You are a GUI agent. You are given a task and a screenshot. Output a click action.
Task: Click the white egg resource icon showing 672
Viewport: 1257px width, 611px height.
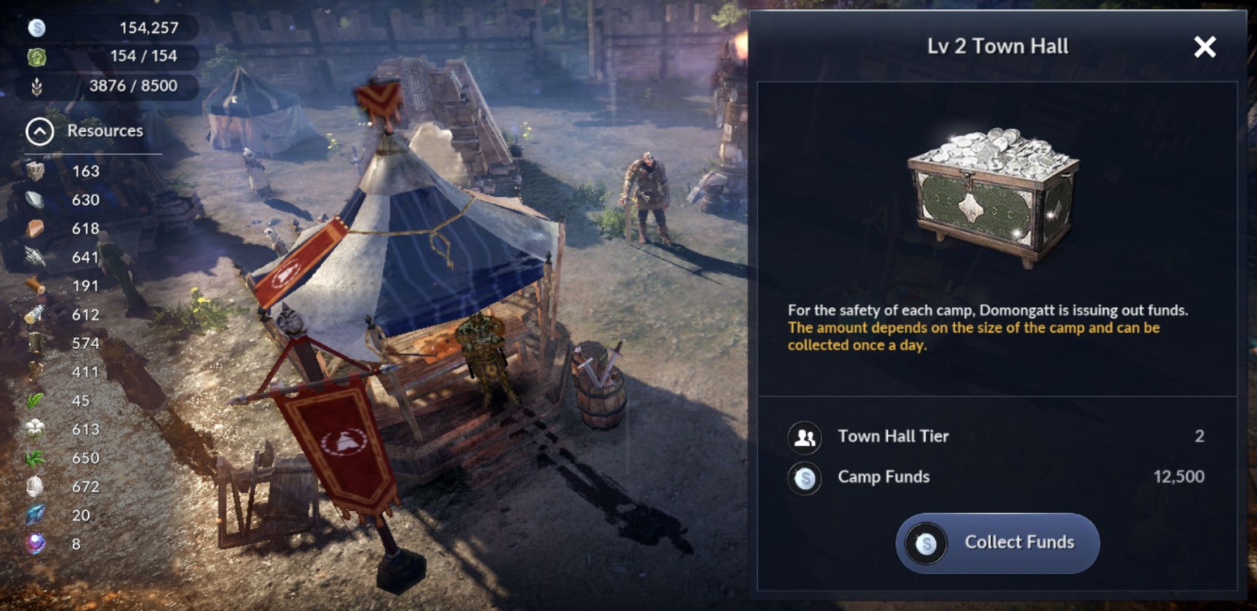35,487
